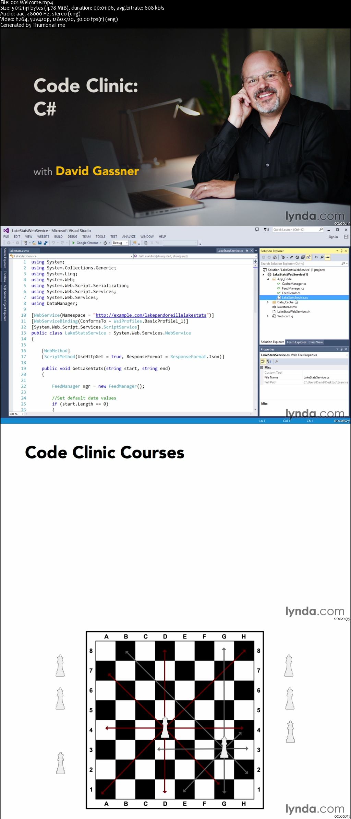Open the Toolbox side tab
Image resolution: width=351 pixels, height=819 pixels.
click(x=4, y=276)
